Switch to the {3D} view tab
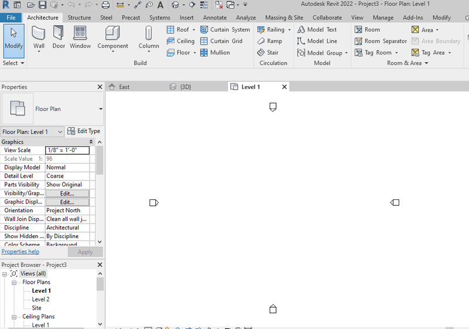 [x=185, y=87]
